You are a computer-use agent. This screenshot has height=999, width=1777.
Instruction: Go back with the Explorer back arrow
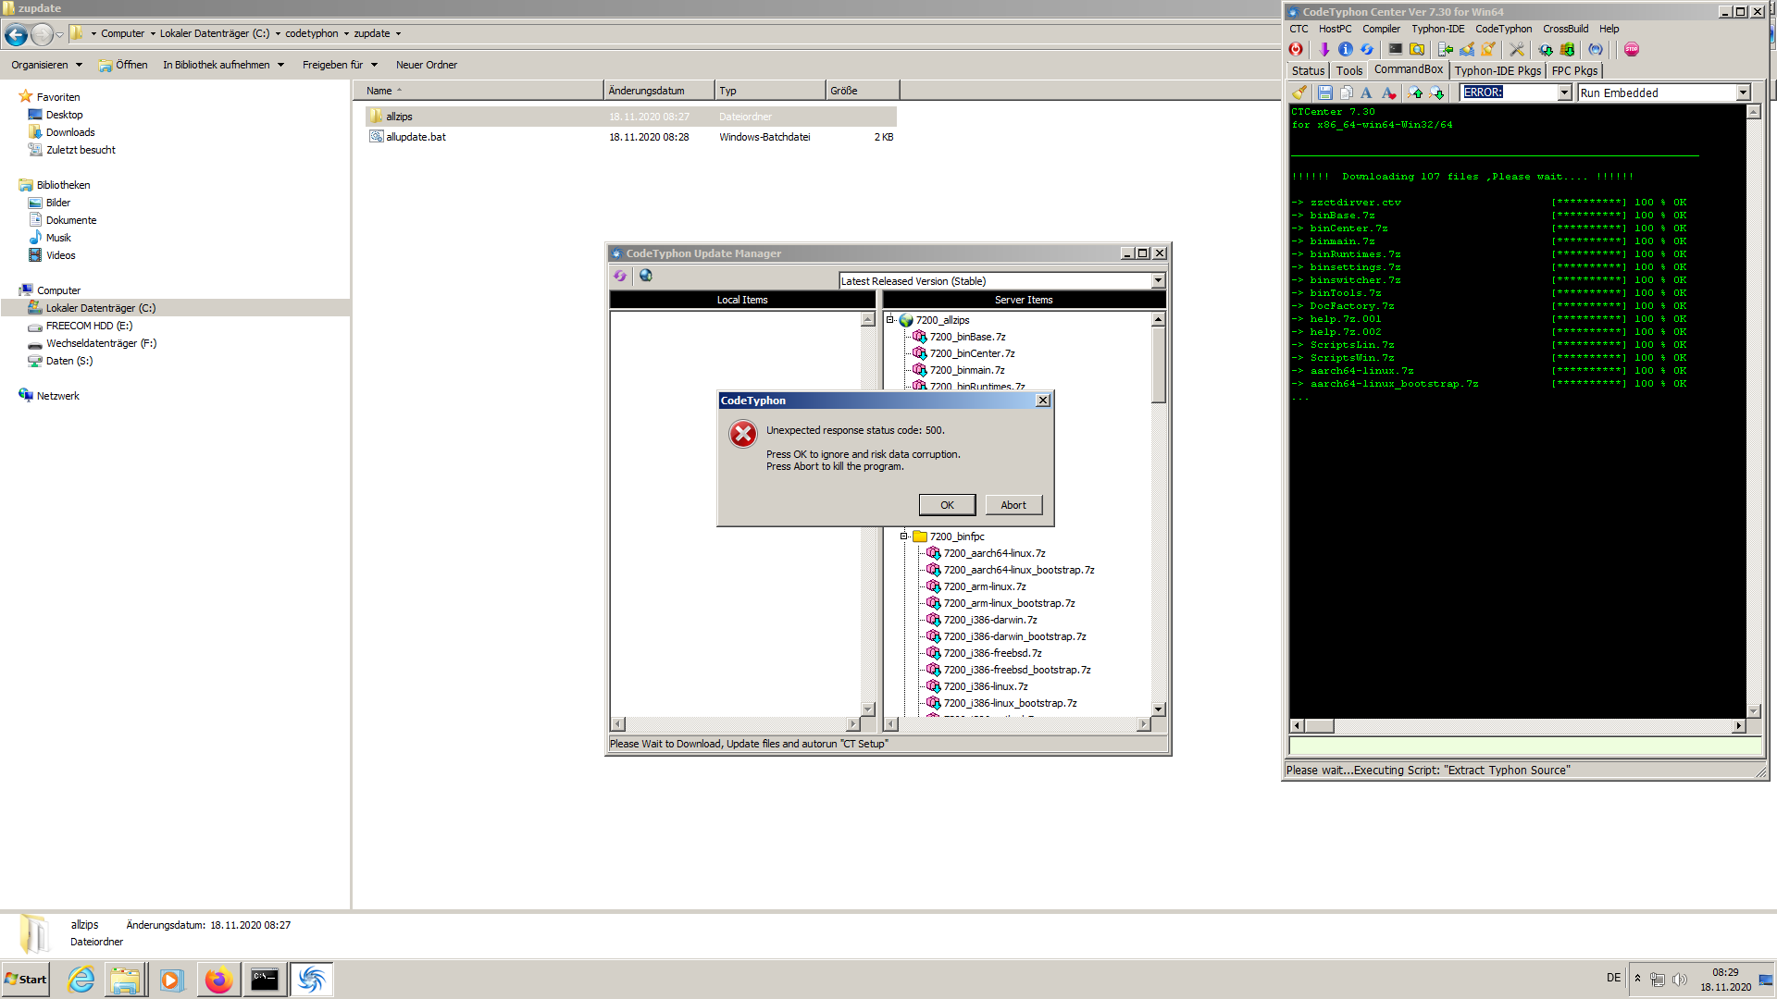[16, 35]
